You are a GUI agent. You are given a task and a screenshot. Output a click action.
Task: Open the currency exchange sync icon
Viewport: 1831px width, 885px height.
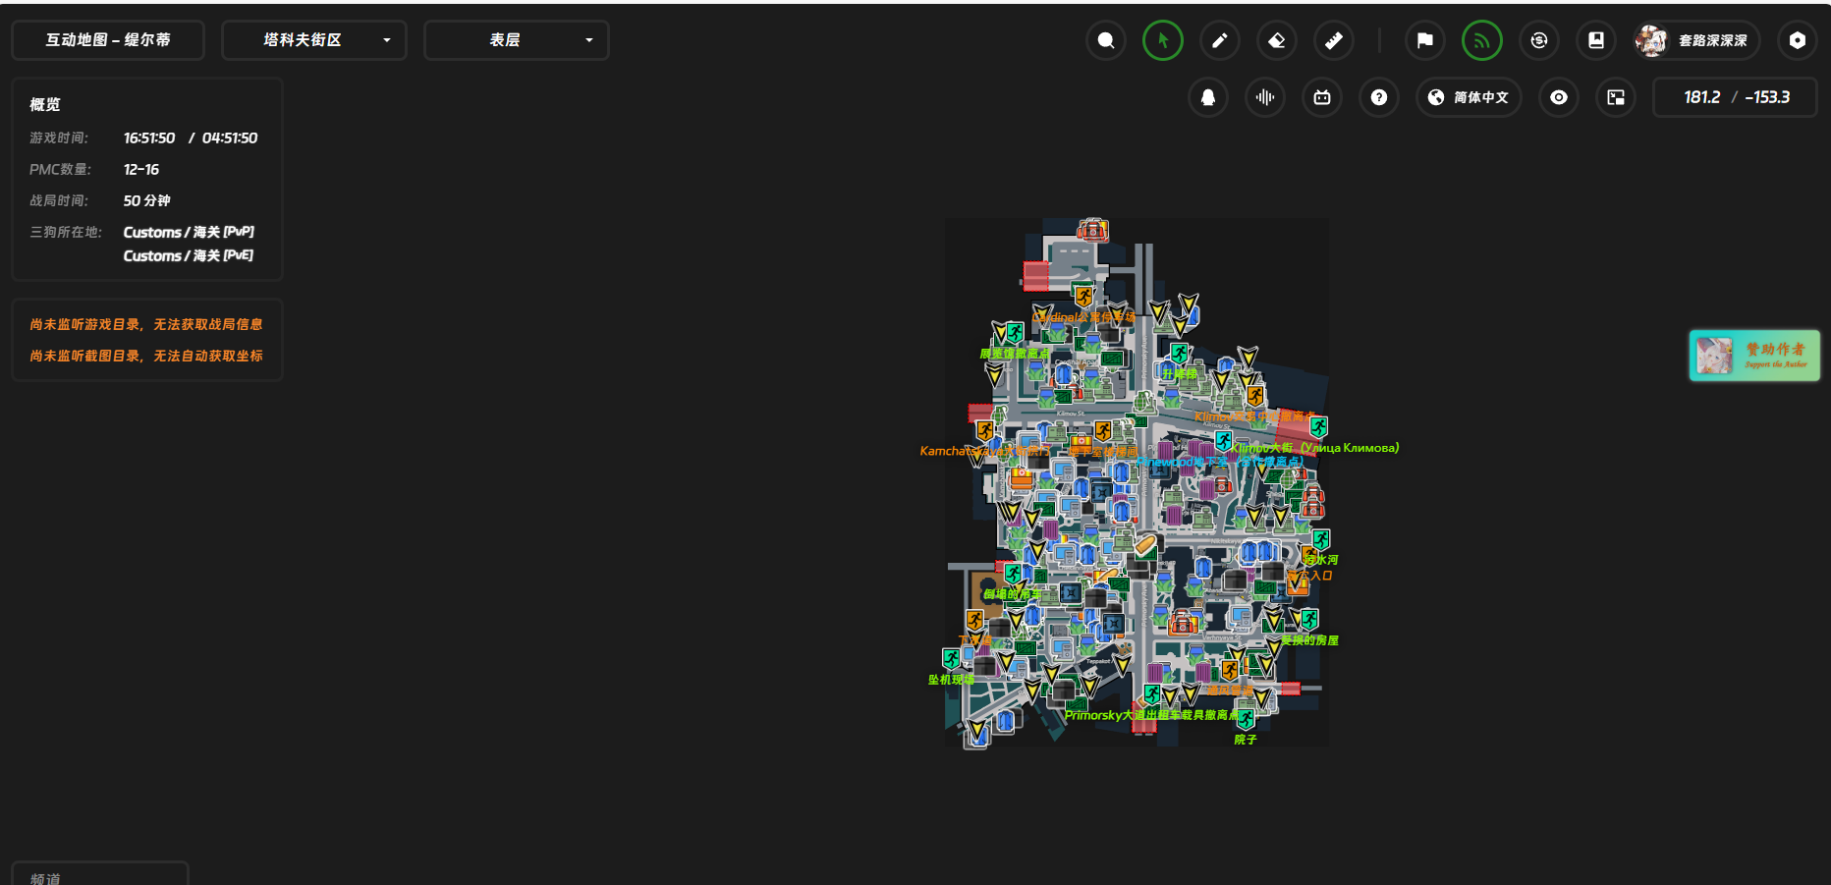tap(1539, 40)
